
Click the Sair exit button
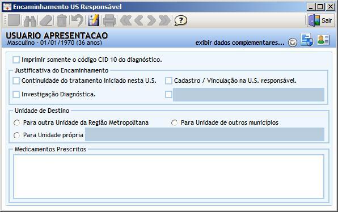[x=321, y=20]
